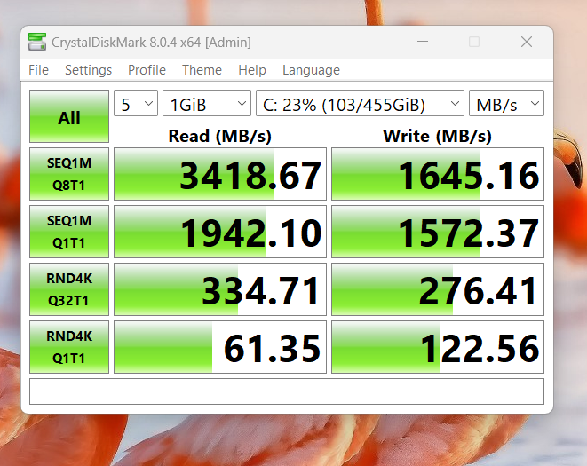Minimize the CrystalDiskMark window
This screenshot has height=466, width=587.
(x=423, y=42)
